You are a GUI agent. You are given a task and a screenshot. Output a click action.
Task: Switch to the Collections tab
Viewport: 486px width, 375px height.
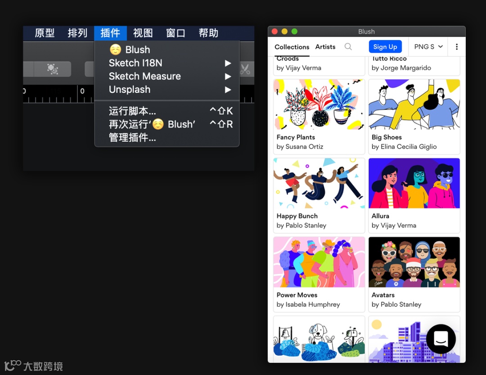coord(292,47)
